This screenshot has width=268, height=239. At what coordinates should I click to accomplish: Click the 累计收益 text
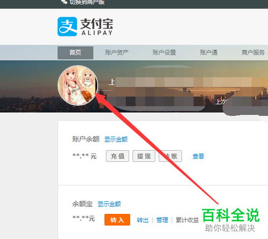[x=187, y=220]
